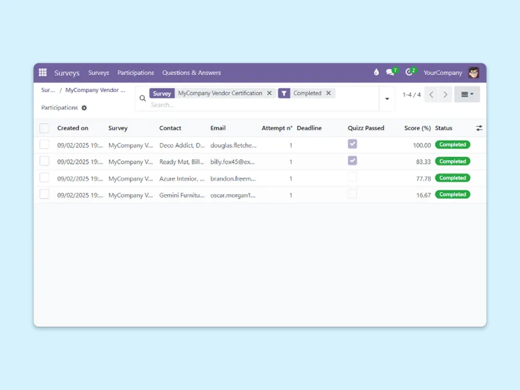Click the user avatar icon
Screen dimensions: 520x390
[x=474, y=73]
